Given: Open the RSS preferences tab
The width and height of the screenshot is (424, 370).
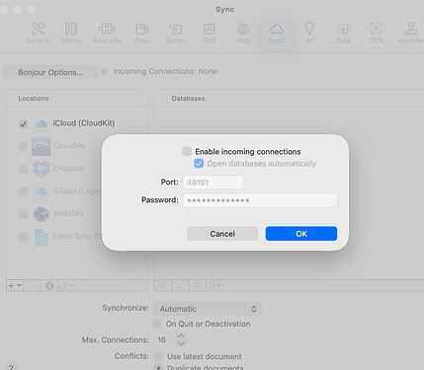Looking at the screenshot, I should 210,34.
